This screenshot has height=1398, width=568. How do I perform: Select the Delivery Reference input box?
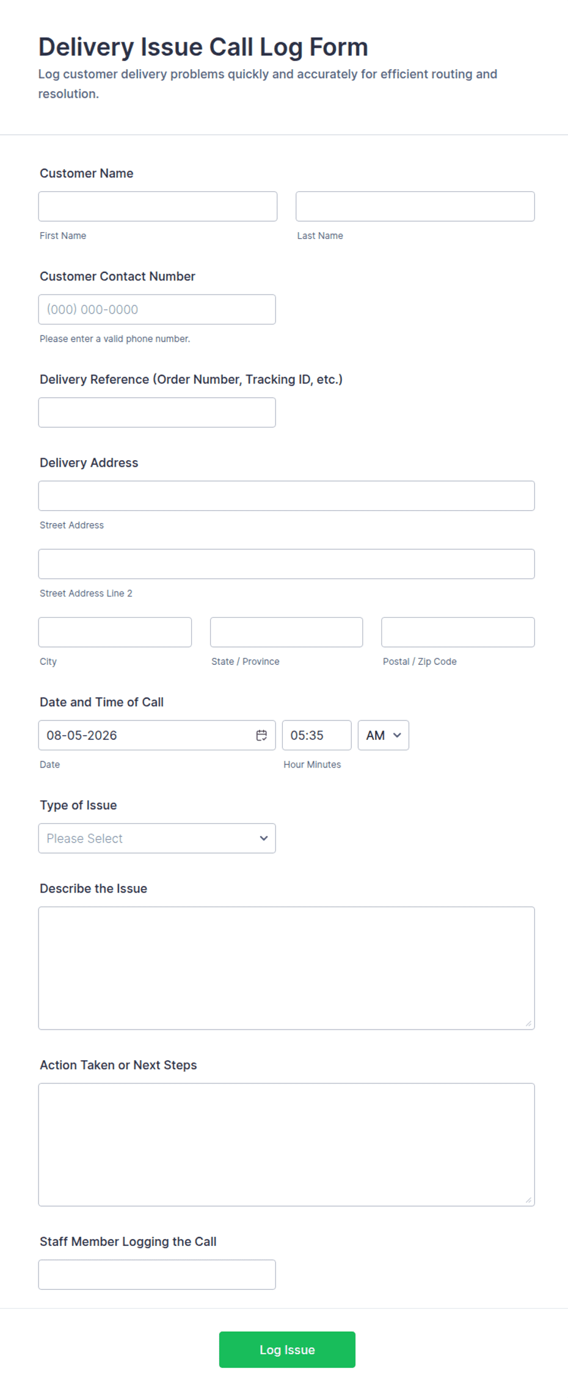pos(157,412)
